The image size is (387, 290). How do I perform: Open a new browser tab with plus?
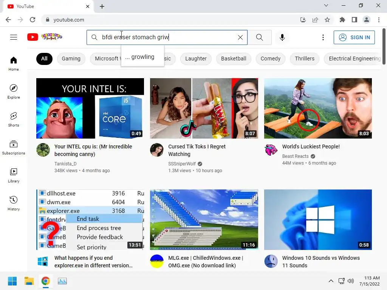(x=102, y=6)
